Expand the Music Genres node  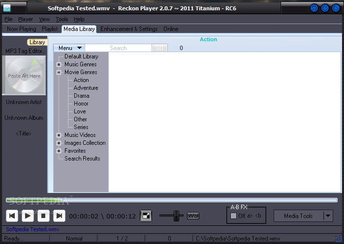[x=59, y=64]
